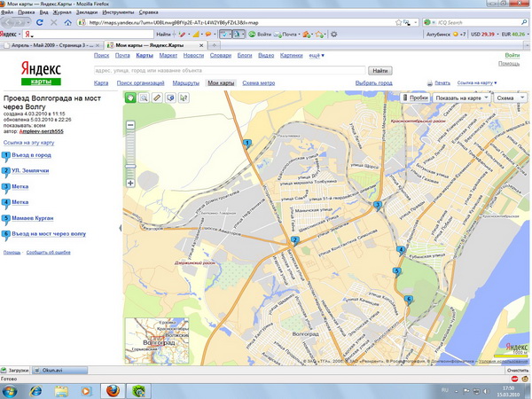Open the back/forward history dropdown arrow
Screen dimensions: 532x399
click(x=28, y=23)
